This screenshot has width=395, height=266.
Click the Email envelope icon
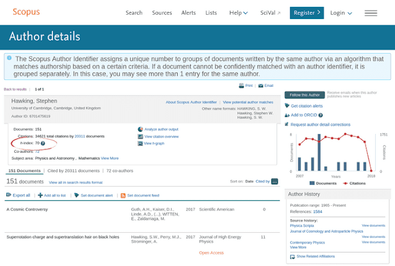click(260, 86)
